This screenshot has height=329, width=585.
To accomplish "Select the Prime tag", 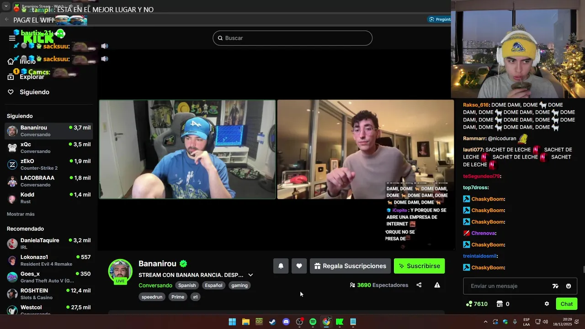I will point(178,297).
